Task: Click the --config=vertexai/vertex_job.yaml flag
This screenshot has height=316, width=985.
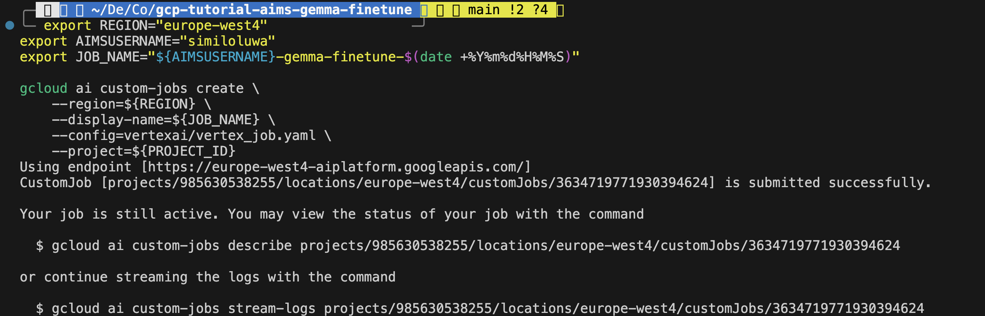Action: coord(184,135)
